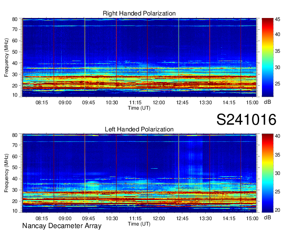Click 30 MHz tick on Left Handed frequency axis
The height and width of the screenshot is (231, 285).
tap(15, 190)
